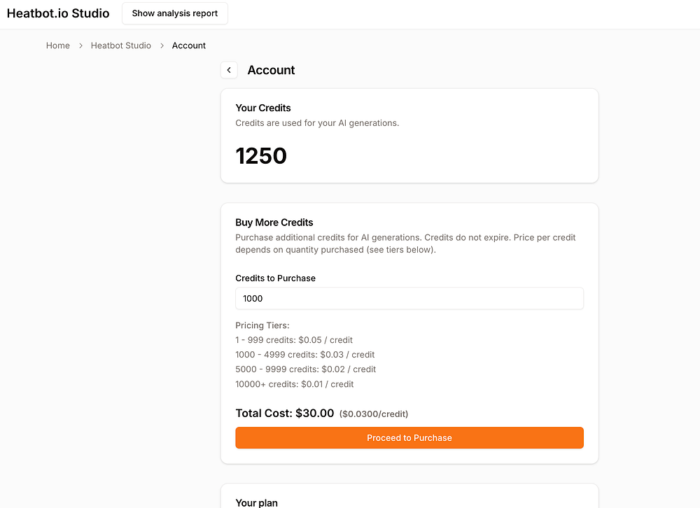Navigate to Heatbot Studio breadcrumb link
Viewport: 700px width, 508px height.
coord(121,45)
